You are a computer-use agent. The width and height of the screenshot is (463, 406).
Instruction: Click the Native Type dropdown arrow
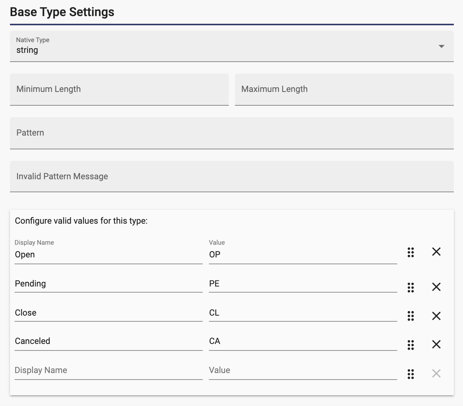[x=442, y=46]
